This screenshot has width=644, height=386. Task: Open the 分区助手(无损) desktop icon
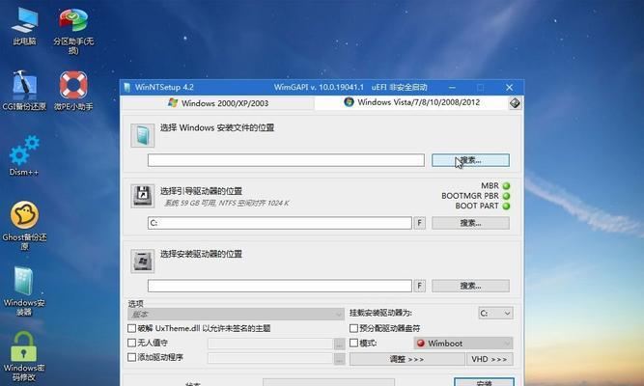tap(73, 30)
